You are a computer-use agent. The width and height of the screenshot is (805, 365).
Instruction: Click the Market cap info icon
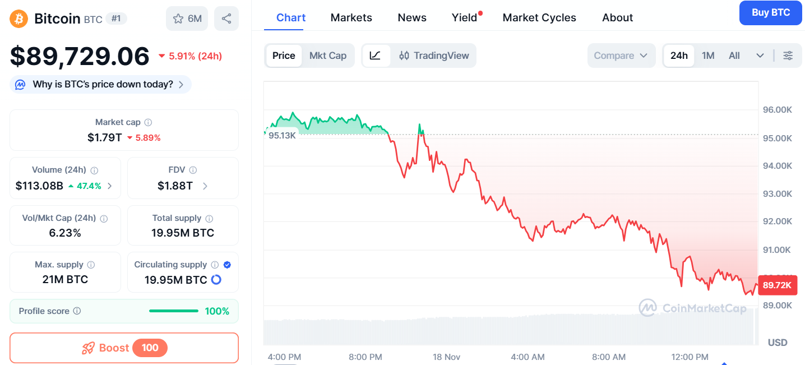(148, 122)
